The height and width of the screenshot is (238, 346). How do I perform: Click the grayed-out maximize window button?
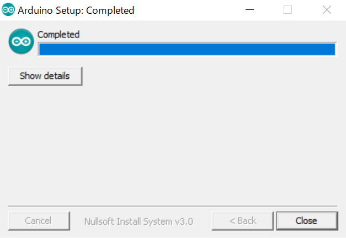[288, 10]
